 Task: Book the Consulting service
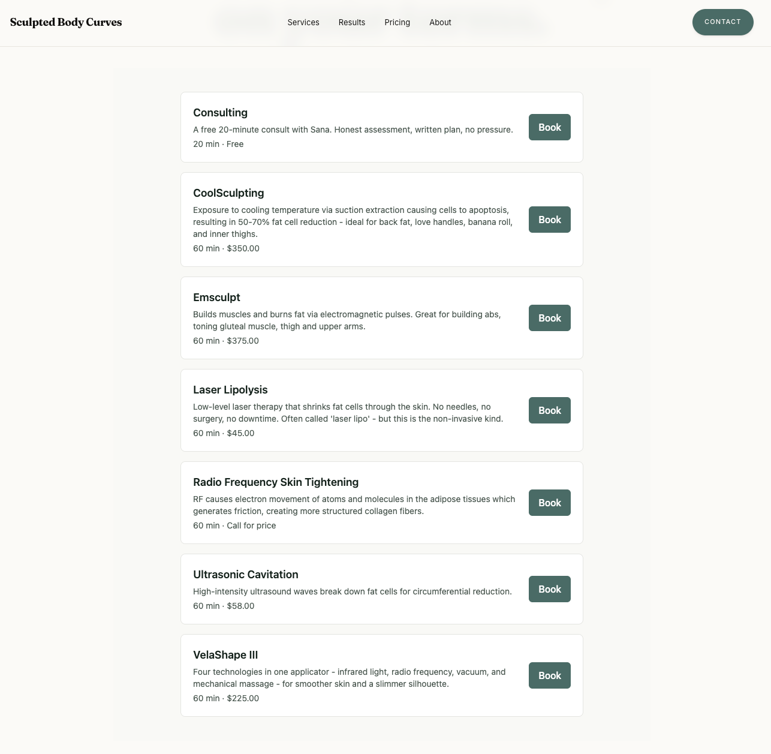pos(550,127)
